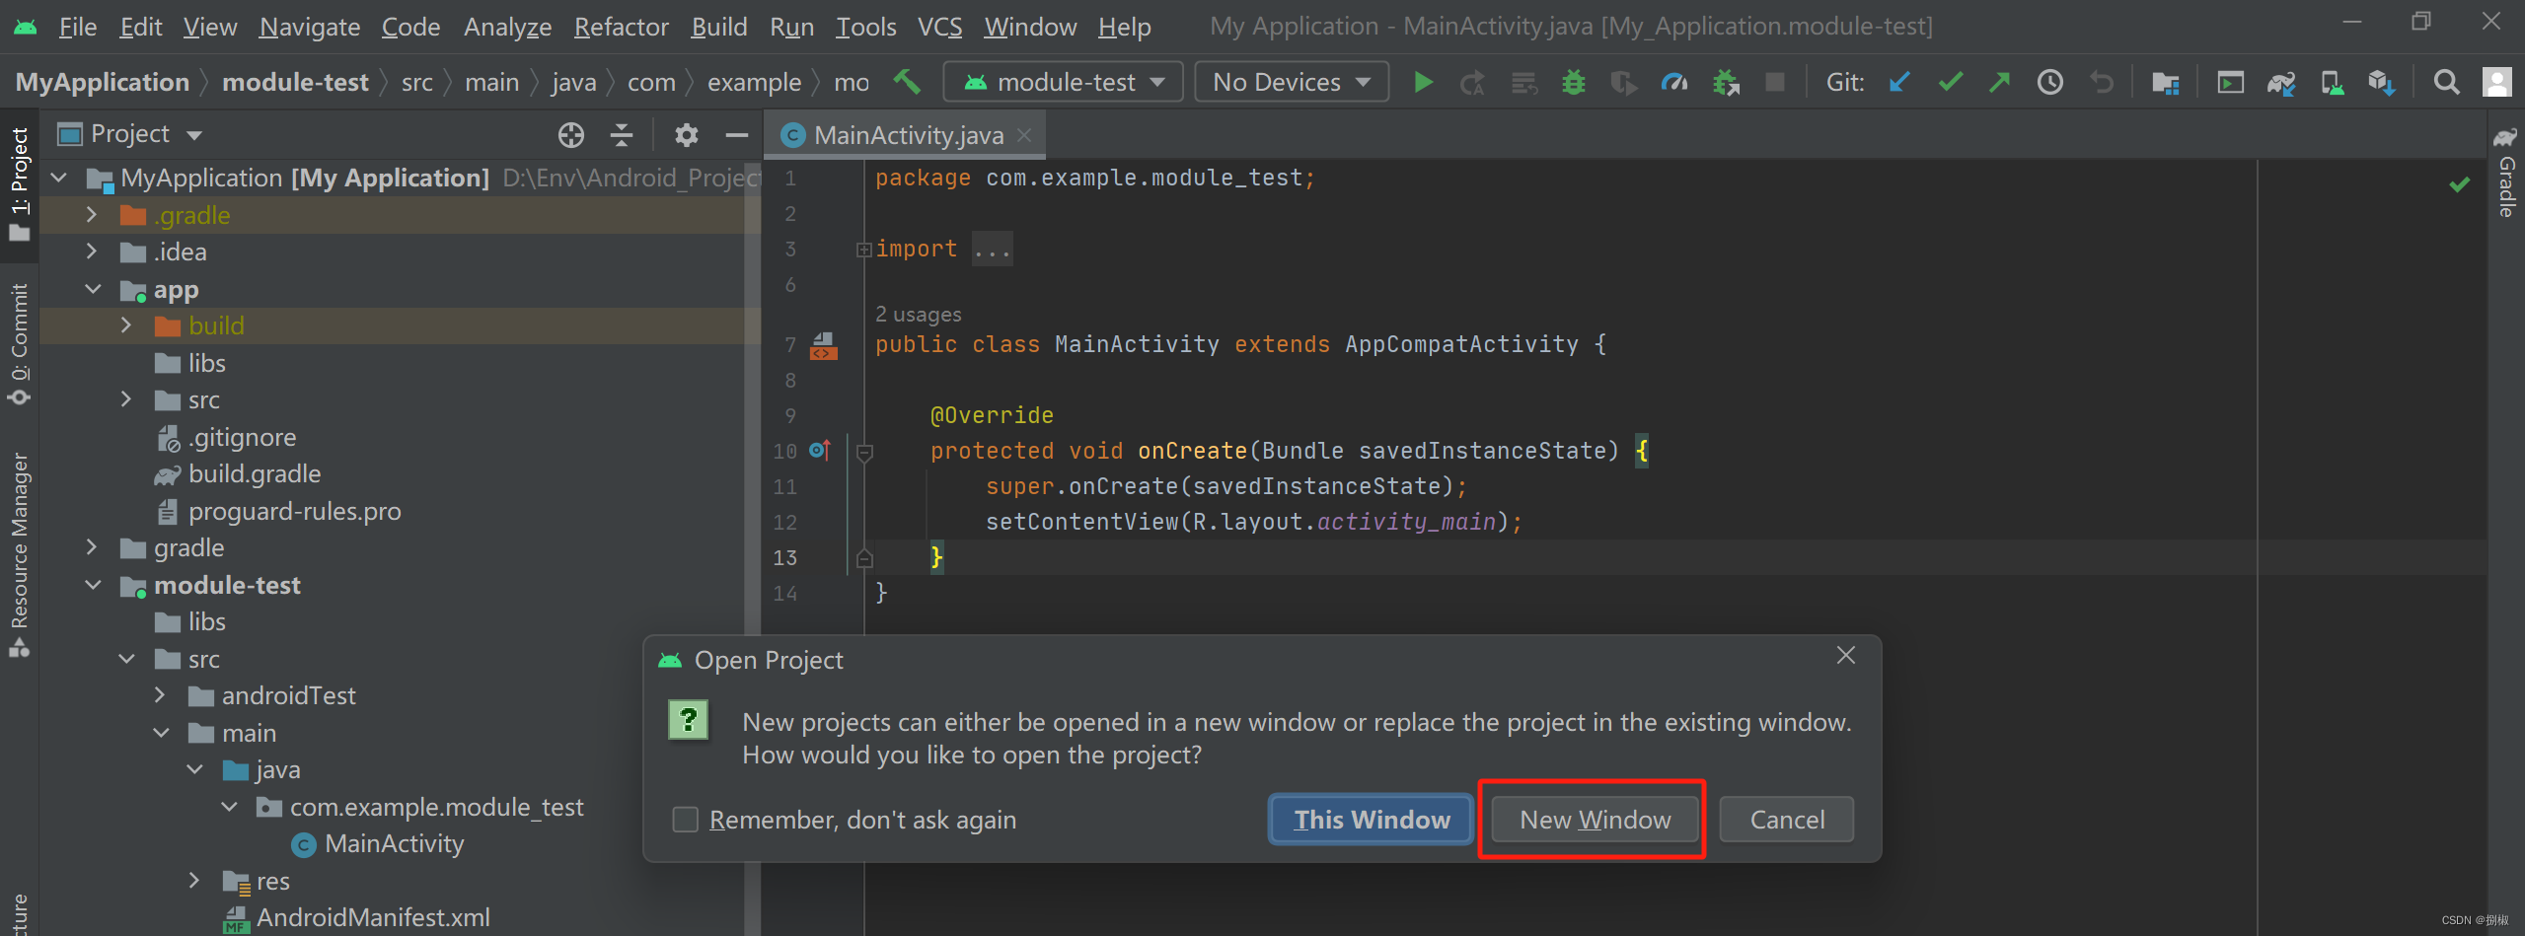The height and width of the screenshot is (936, 2525).
Task: Select build.gradle under app
Action: [255, 474]
